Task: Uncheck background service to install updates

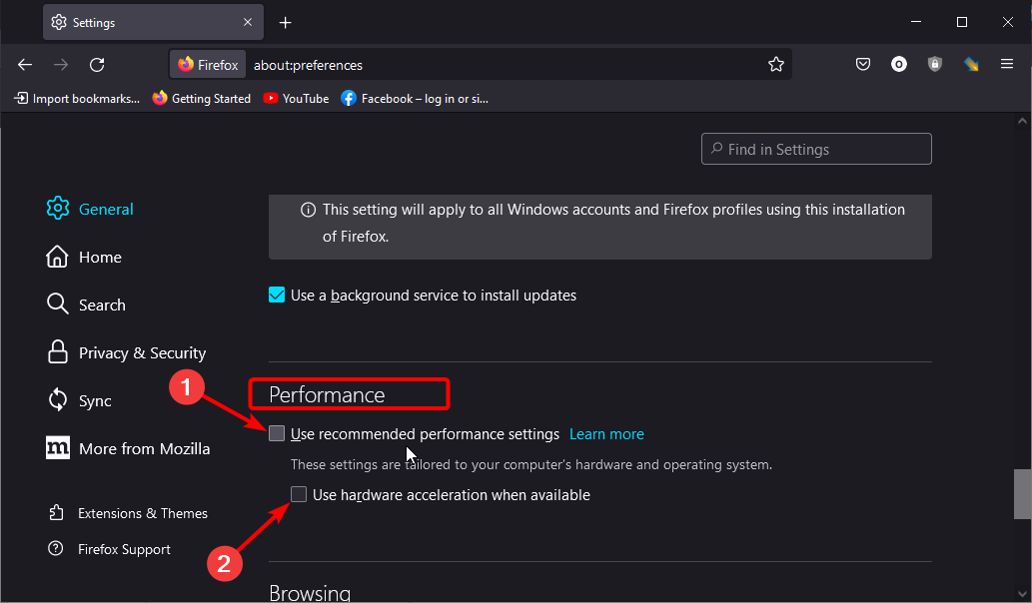Action: [x=277, y=296]
